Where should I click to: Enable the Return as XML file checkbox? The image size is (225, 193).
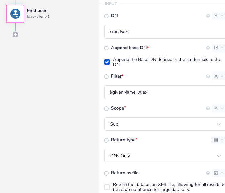point(107,187)
